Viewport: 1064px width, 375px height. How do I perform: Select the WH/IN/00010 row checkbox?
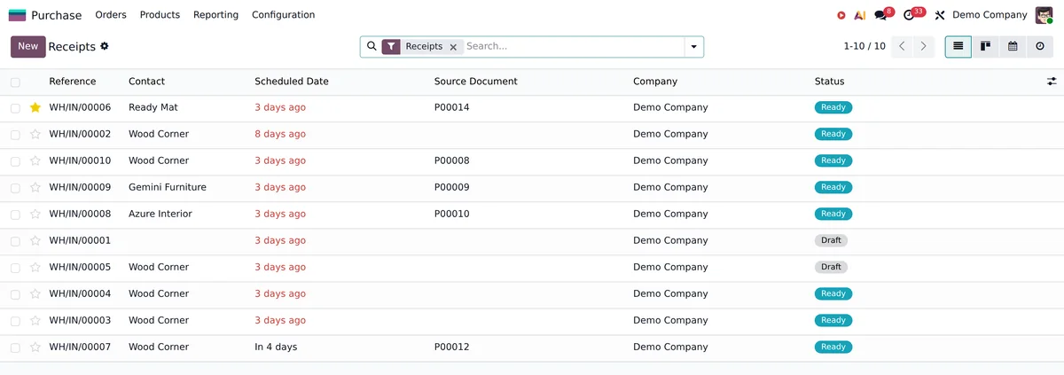coord(15,160)
